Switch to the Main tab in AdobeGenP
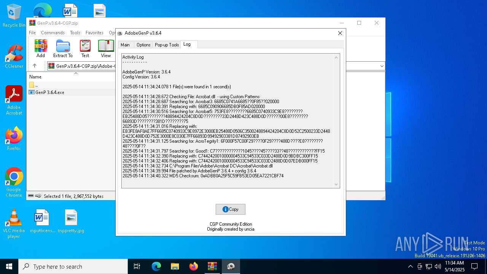 click(125, 45)
